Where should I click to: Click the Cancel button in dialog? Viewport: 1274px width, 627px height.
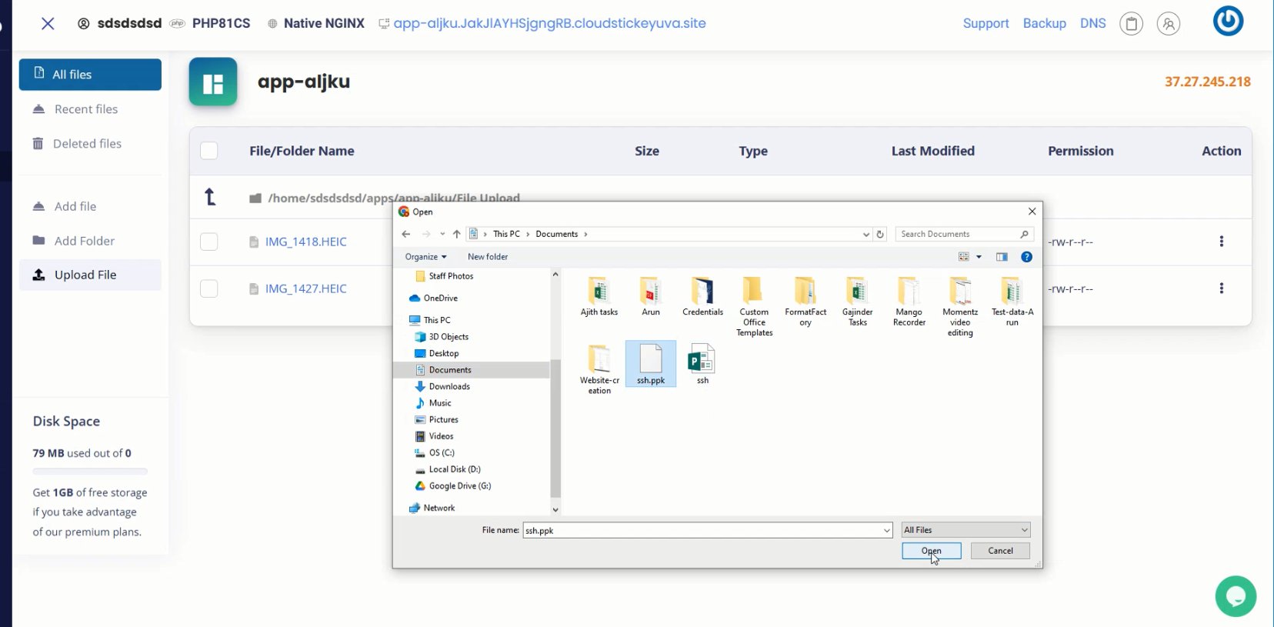1000,551
